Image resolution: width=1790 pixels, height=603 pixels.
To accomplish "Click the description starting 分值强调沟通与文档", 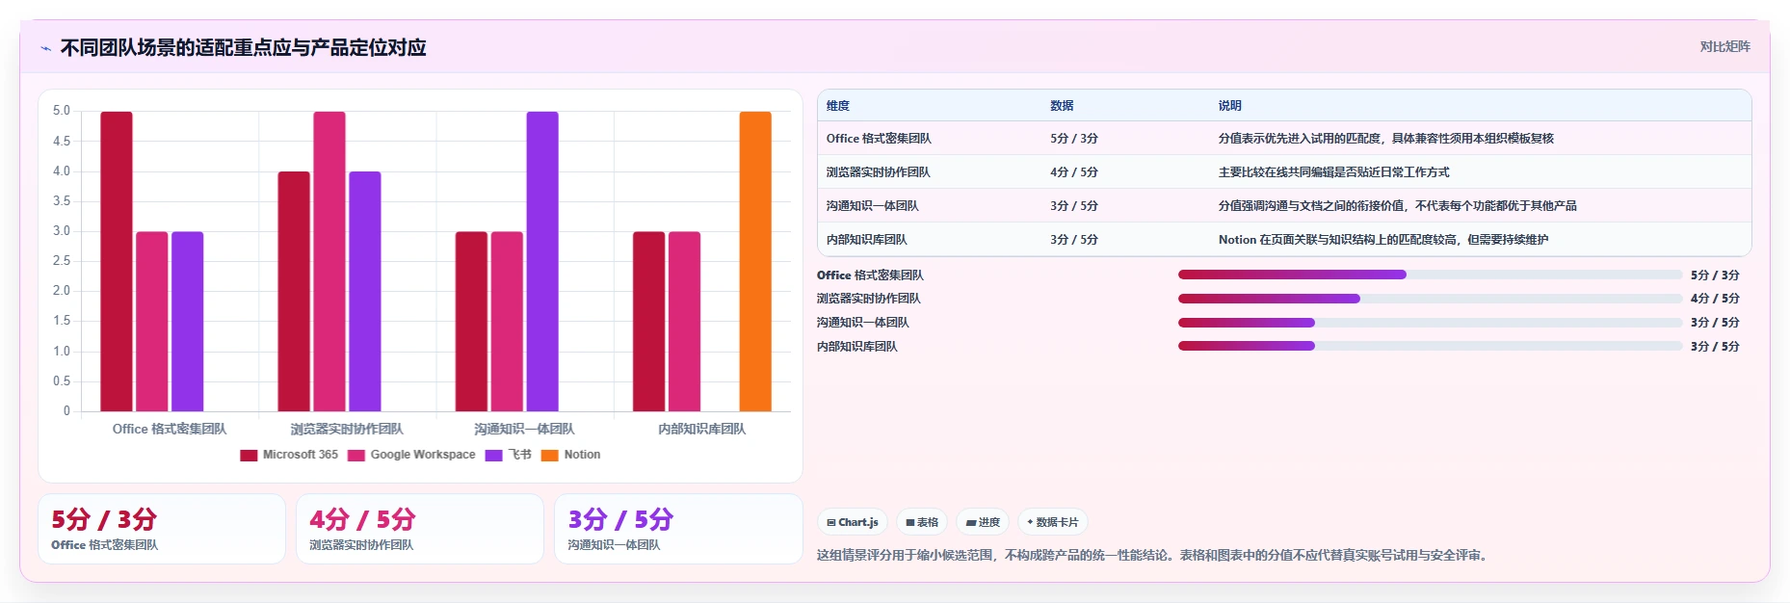I will pyautogui.click(x=1397, y=206).
